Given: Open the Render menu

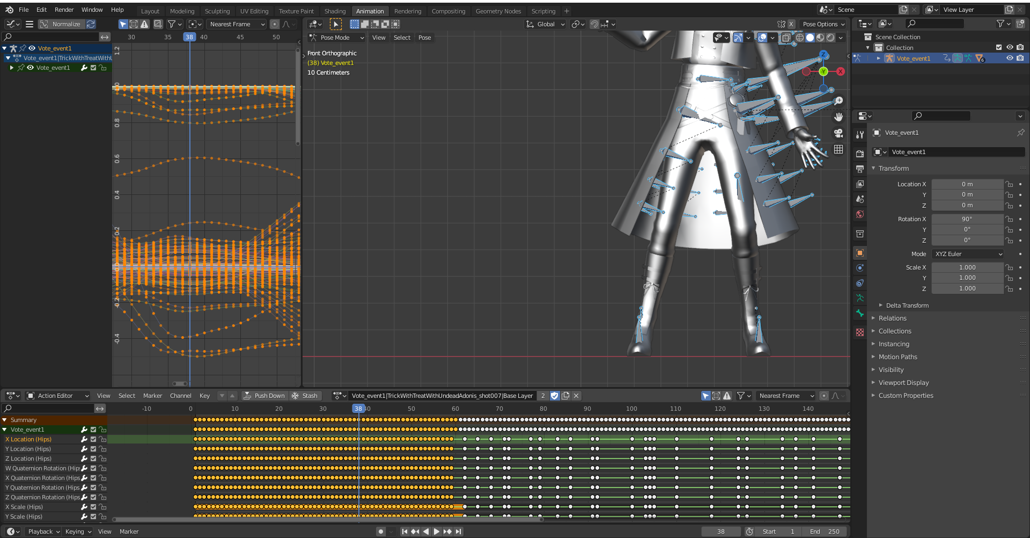Looking at the screenshot, I should pos(64,10).
